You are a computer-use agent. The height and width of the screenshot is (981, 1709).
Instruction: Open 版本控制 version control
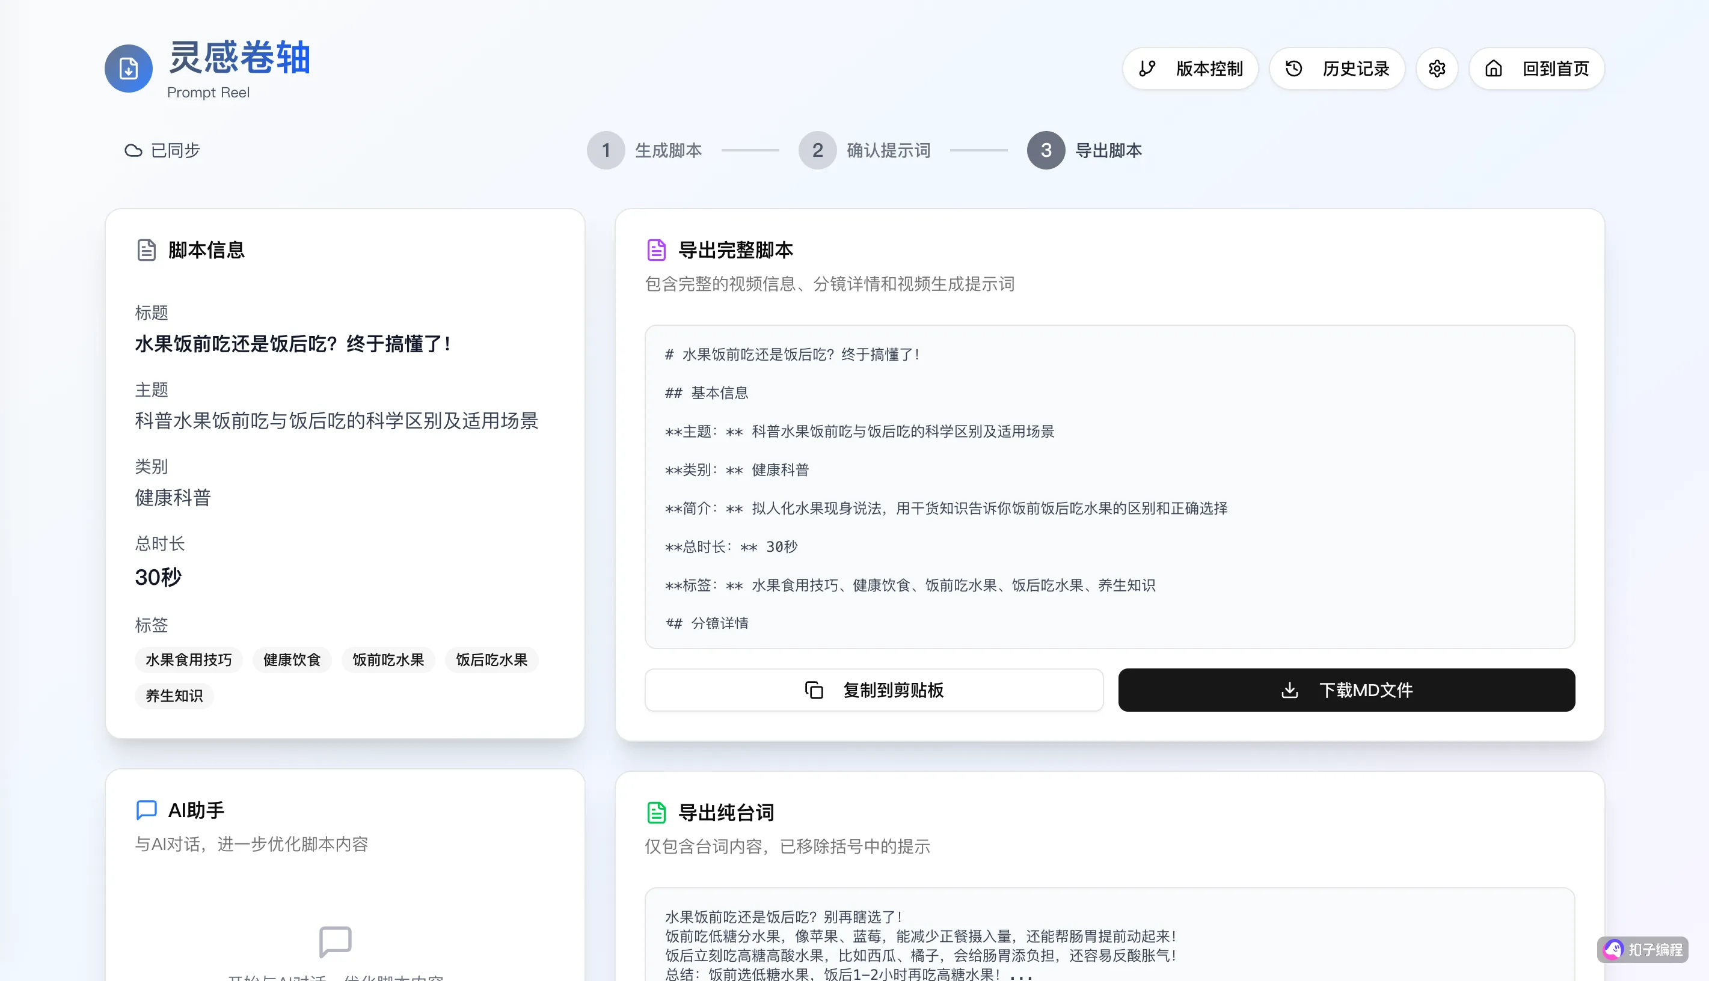[1190, 68]
